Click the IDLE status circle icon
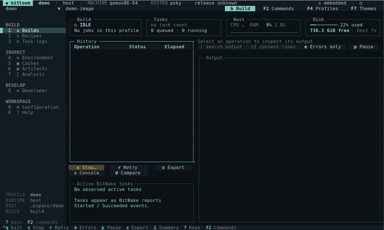This screenshot has height=230, width=384. tap(76, 25)
